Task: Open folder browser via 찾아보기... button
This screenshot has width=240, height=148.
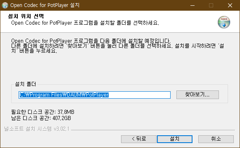Action: [197, 95]
